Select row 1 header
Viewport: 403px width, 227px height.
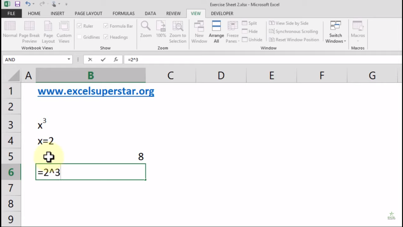click(11, 90)
